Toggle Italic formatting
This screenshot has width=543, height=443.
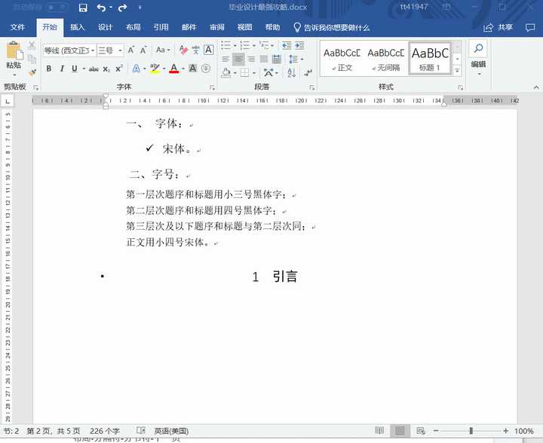[62, 69]
